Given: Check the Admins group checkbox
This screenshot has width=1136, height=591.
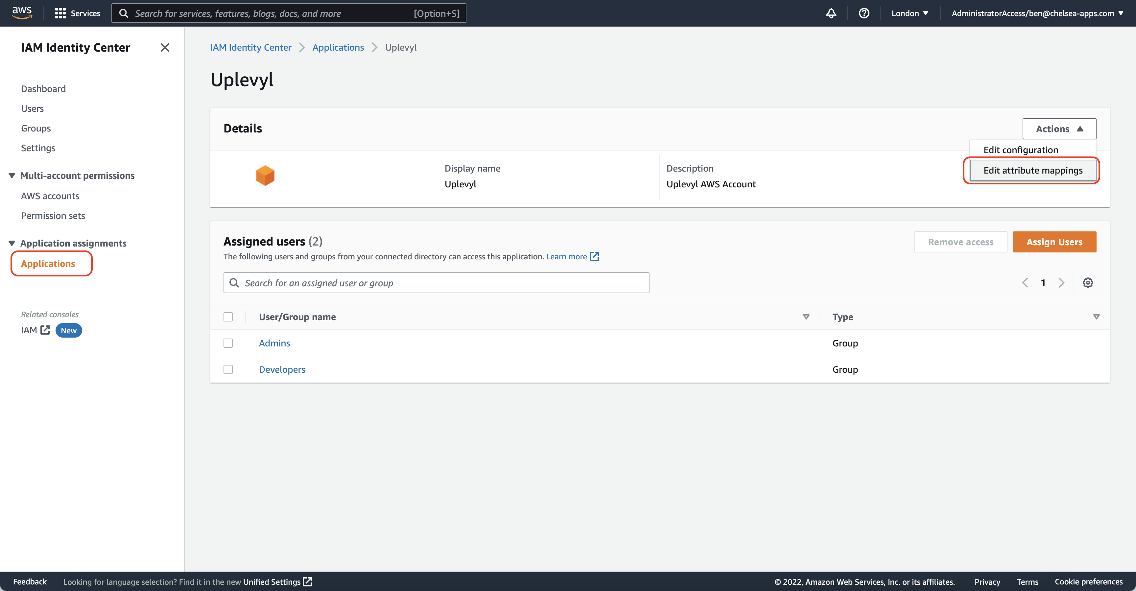Looking at the screenshot, I should tap(228, 343).
